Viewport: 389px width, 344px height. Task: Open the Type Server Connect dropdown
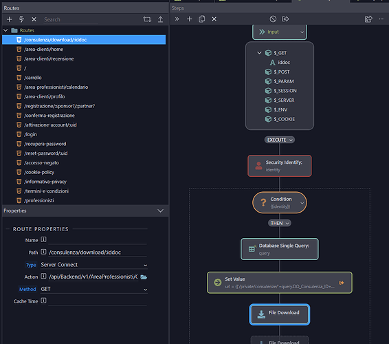pos(94,265)
